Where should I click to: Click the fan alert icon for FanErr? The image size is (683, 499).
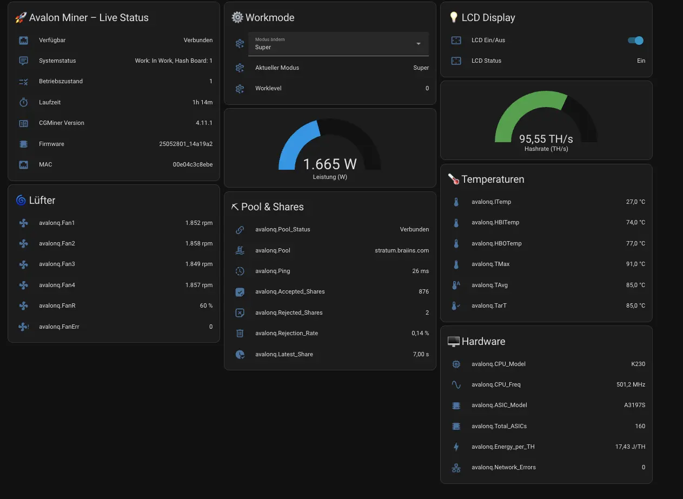tap(23, 327)
